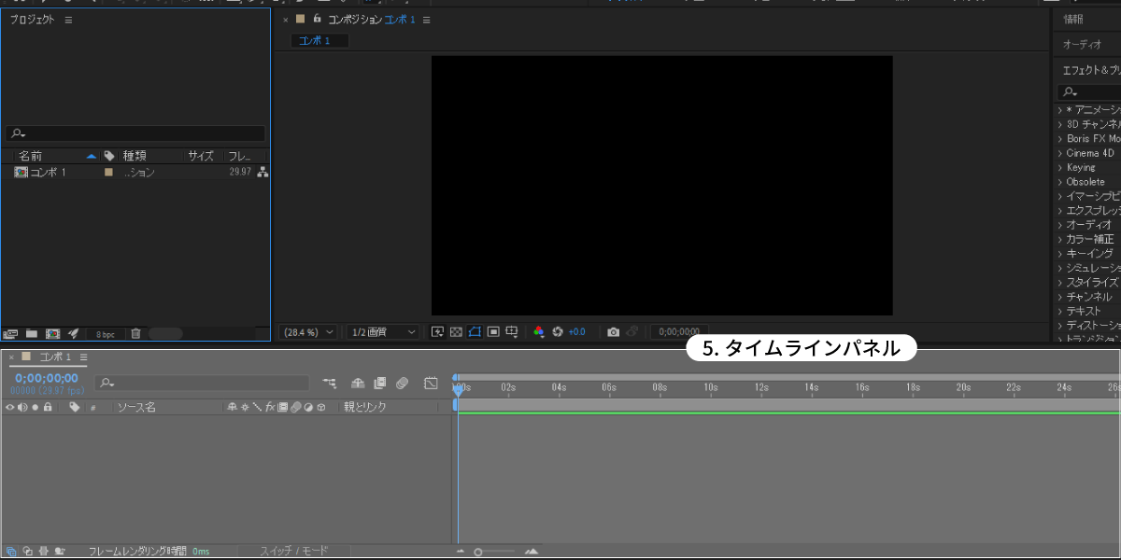This screenshot has width=1121, height=560.
Task: Create a new folder in Project panel
Action: 32,333
